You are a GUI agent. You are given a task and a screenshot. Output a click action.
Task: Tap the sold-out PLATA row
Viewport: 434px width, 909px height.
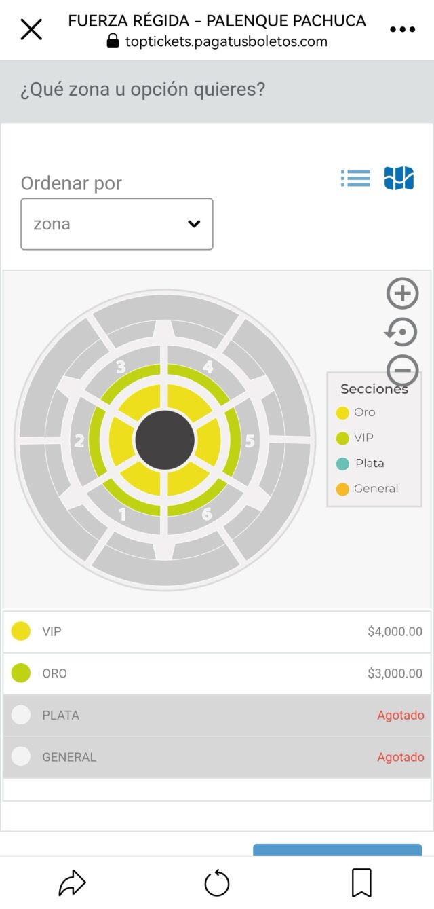[x=217, y=716]
